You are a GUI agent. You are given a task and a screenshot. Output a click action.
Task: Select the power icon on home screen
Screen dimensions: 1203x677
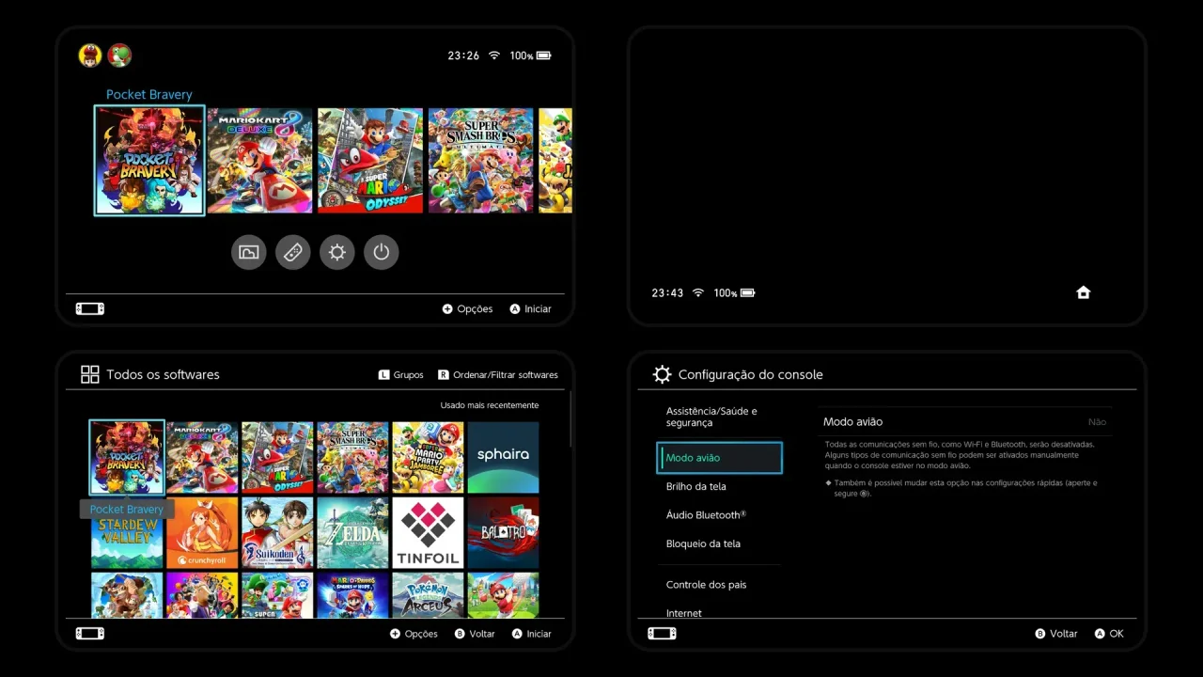(382, 252)
